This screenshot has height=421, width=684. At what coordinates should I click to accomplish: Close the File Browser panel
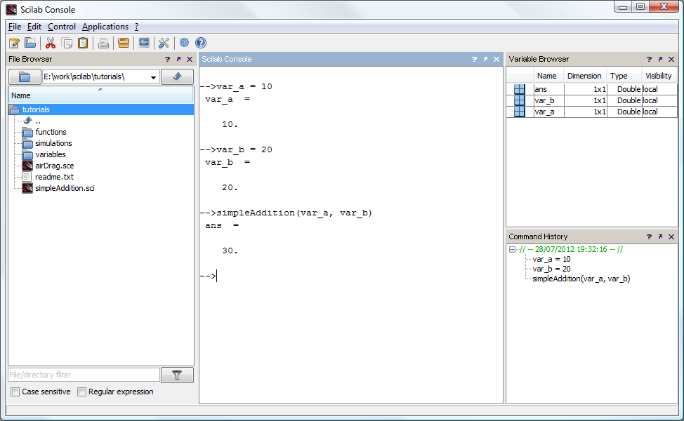[190, 59]
